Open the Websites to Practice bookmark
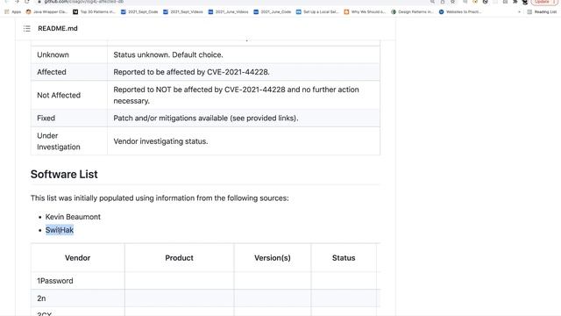Viewport: 561px width, 316px height. coord(460,11)
